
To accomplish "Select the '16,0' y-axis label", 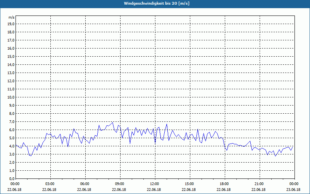I will point(11,48).
